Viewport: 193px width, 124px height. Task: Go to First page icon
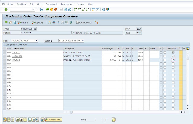pos(76,9)
